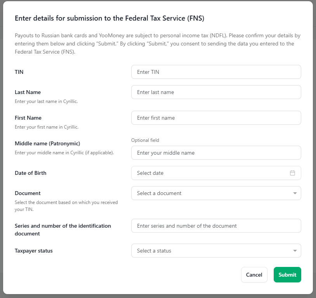Open the "Select date" picker field
The image size is (316, 298).
click(216, 173)
